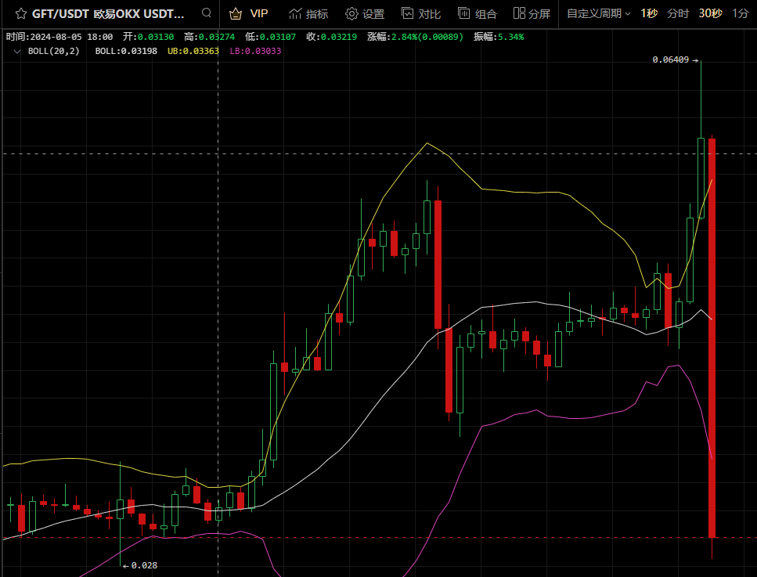Click the search magnifier icon
The image size is (757, 577).
(x=207, y=13)
